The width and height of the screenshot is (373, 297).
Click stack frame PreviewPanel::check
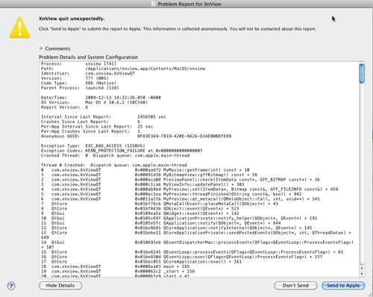tap(181, 180)
